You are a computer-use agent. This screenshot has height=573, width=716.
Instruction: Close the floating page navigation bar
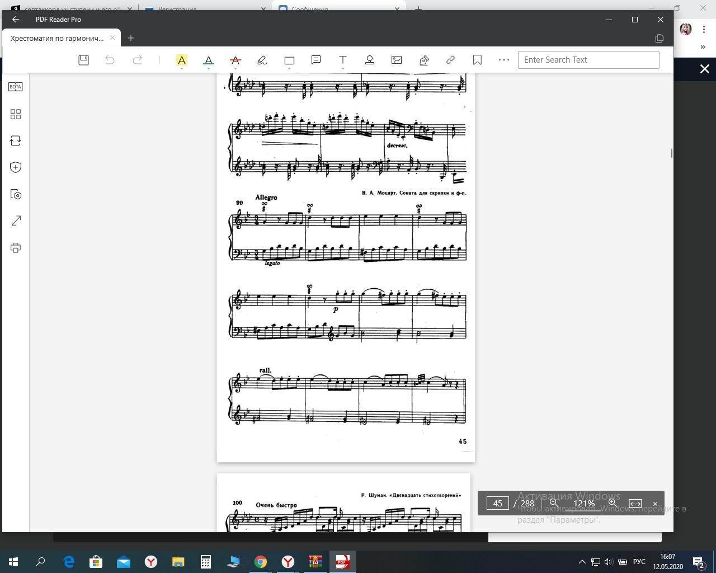[655, 504]
